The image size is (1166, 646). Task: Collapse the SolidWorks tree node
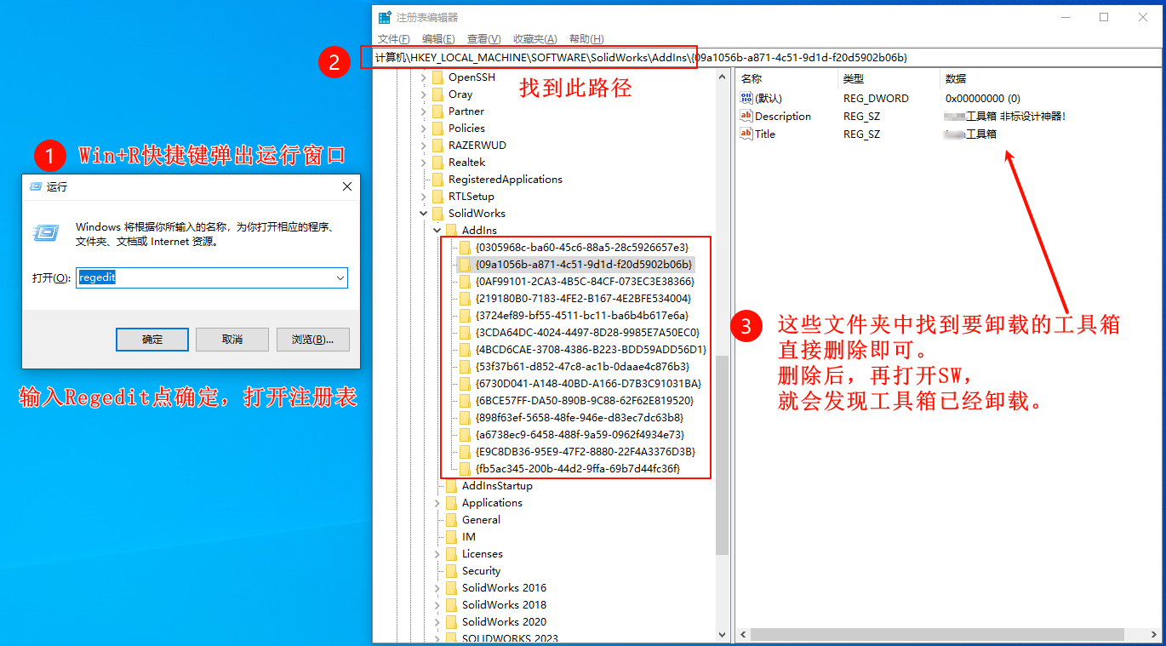[x=424, y=214]
